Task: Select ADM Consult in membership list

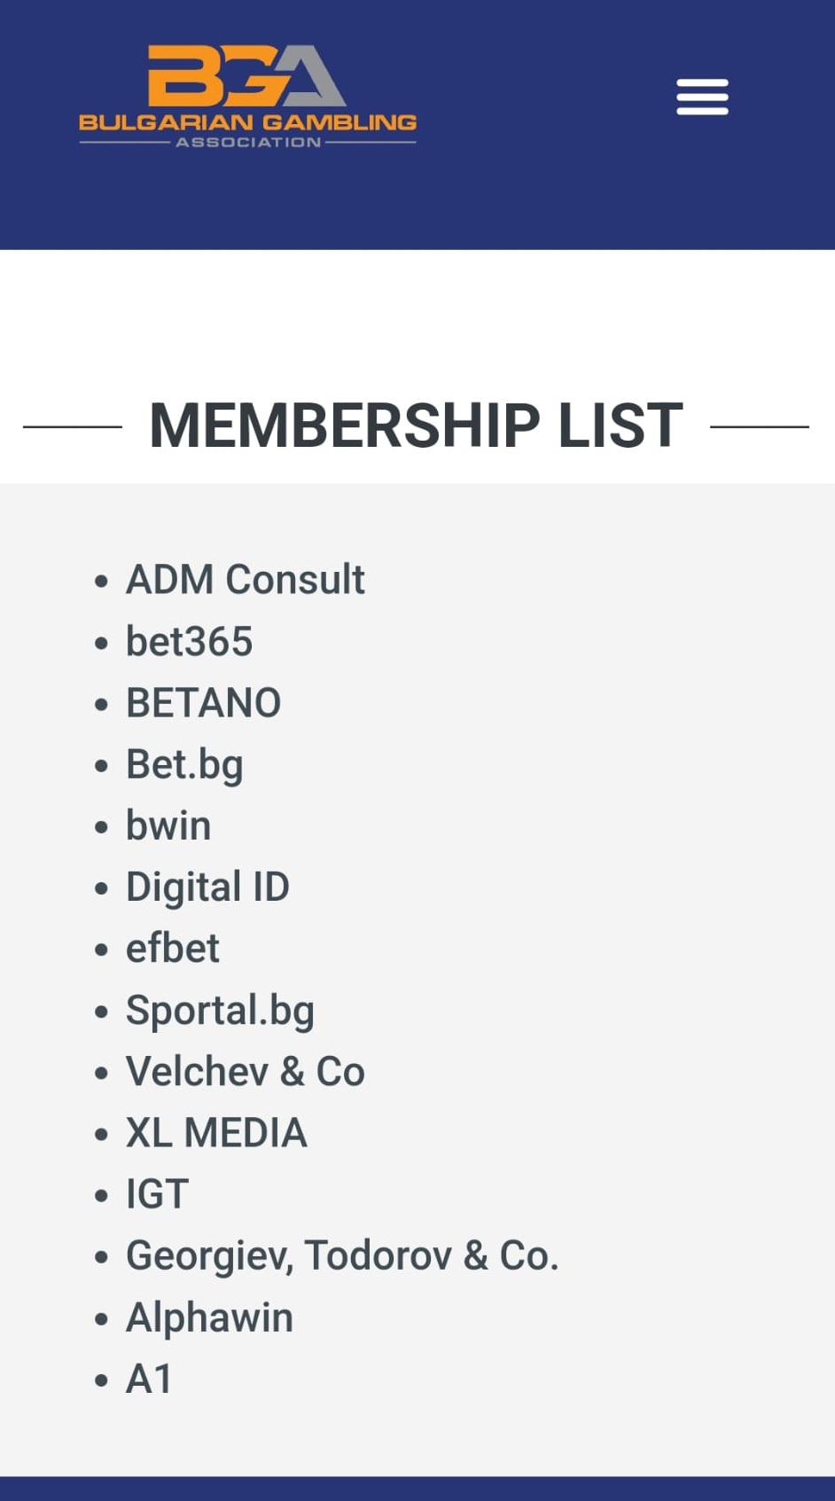Action: click(245, 580)
